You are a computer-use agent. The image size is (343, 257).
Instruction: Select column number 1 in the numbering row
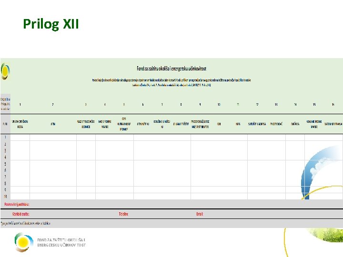[20, 104]
